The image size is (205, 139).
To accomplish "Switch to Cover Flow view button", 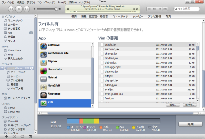I will click(165, 9).
